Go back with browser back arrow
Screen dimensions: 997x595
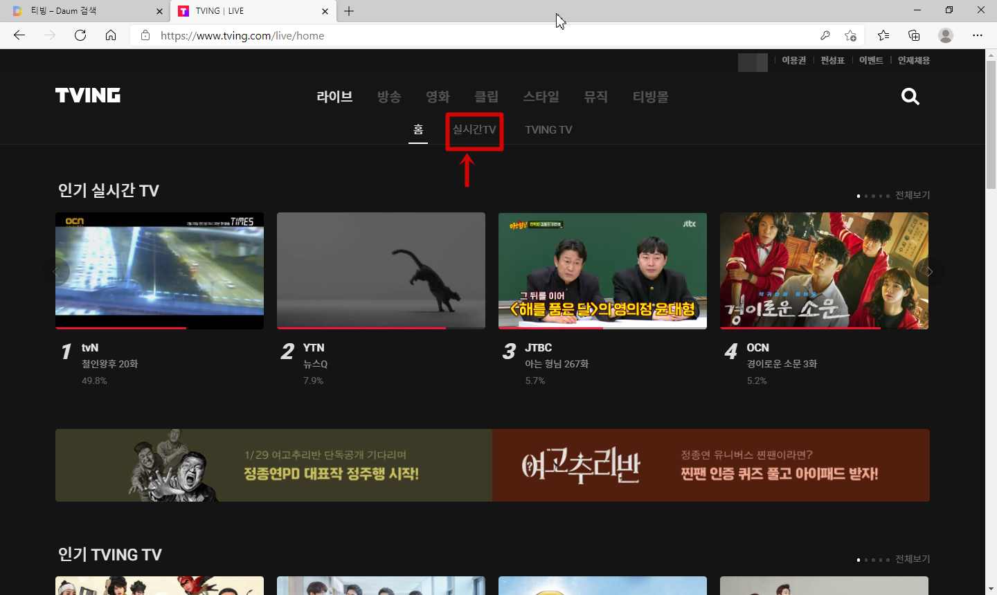pos(19,35)
